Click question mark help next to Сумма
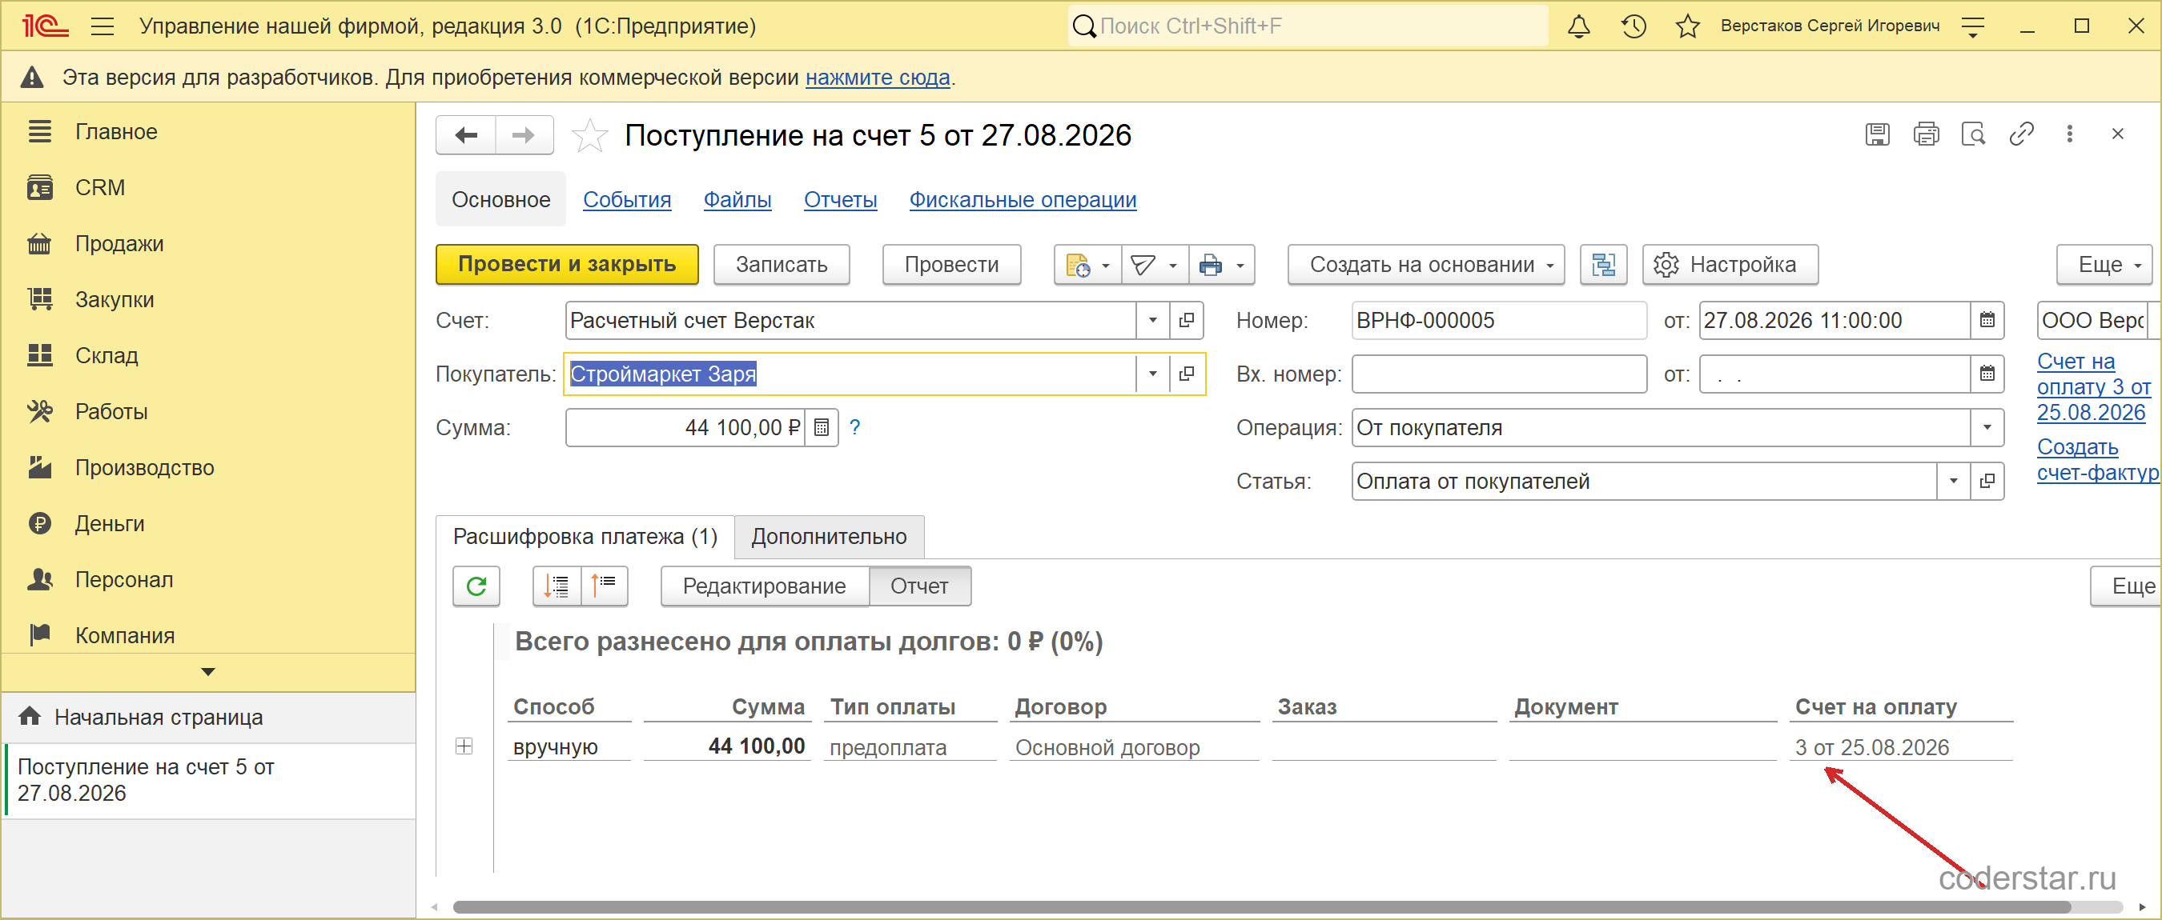Image resolution: width=2162 pixels, height=920 pixels. (x=854, y=427)
